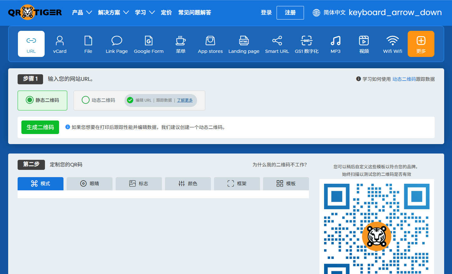Viewport: 452px width, 274px height.
Task: Choose the MP3 QR type
Action: click(x=335, y=44)
